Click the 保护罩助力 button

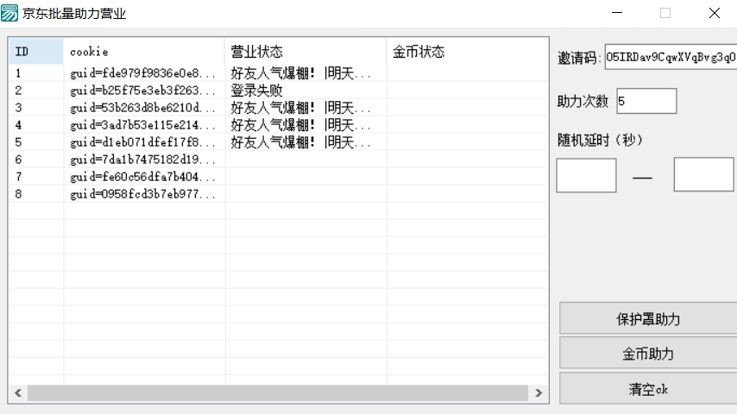tap(648, 319)
